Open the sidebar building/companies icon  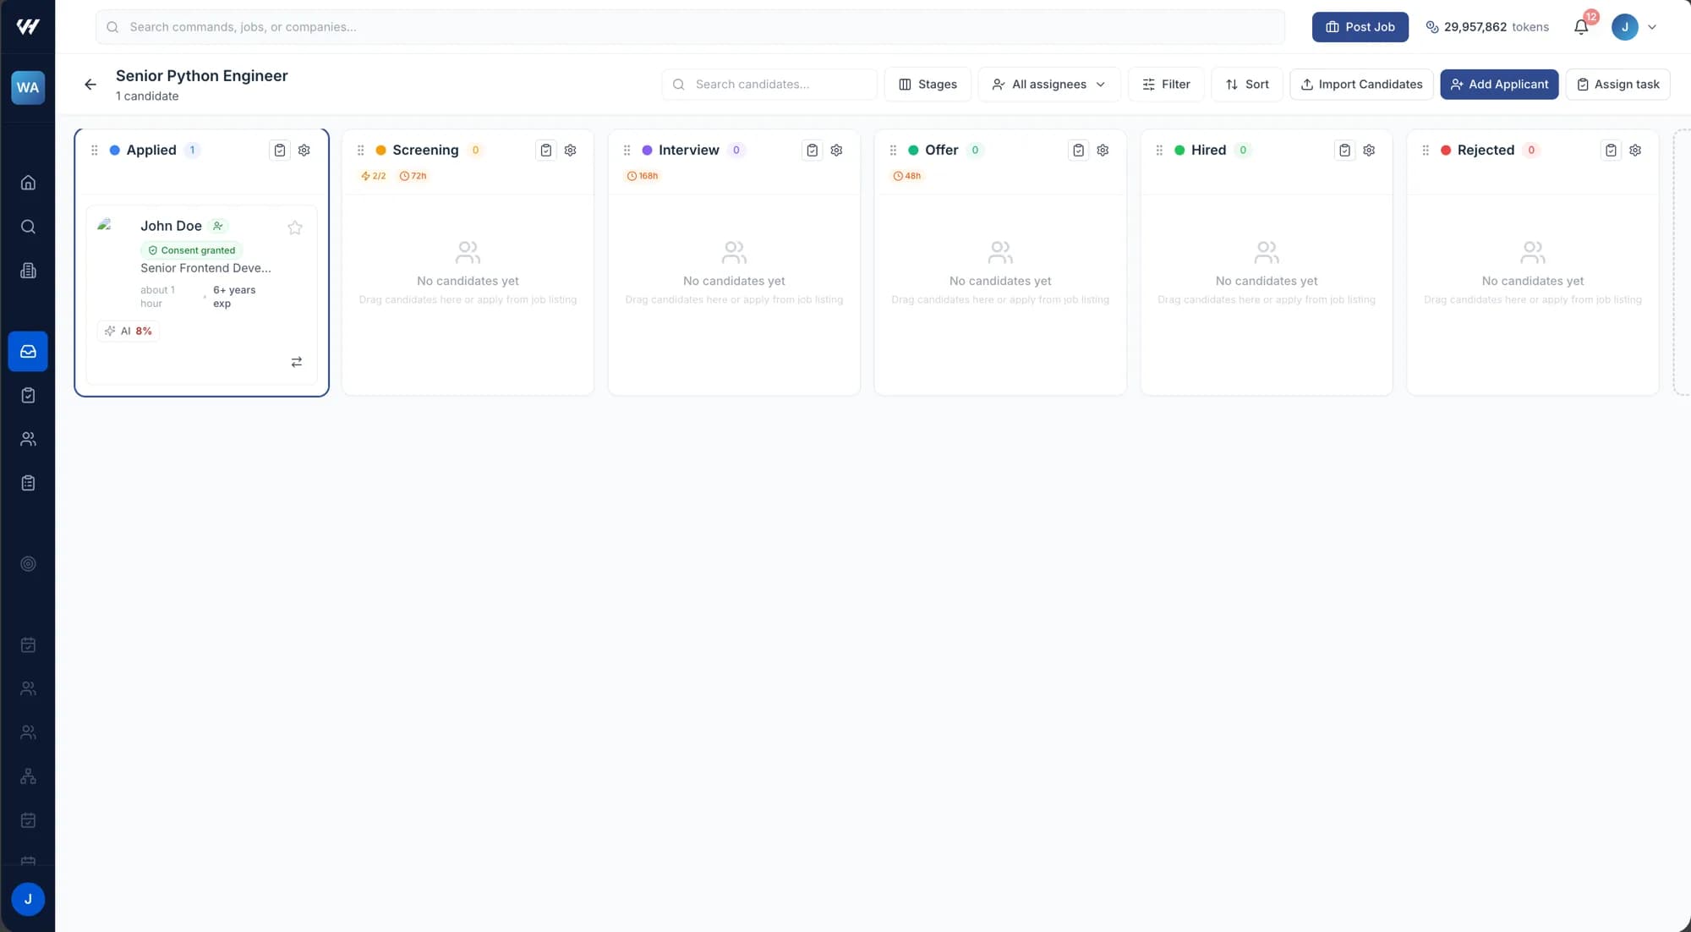click(28, 271)
